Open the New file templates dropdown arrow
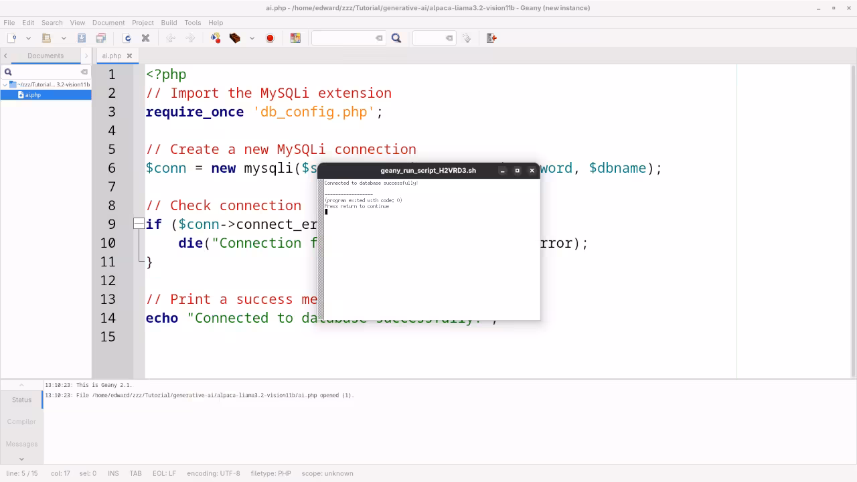Screen dimensions: 857x482 28,38
